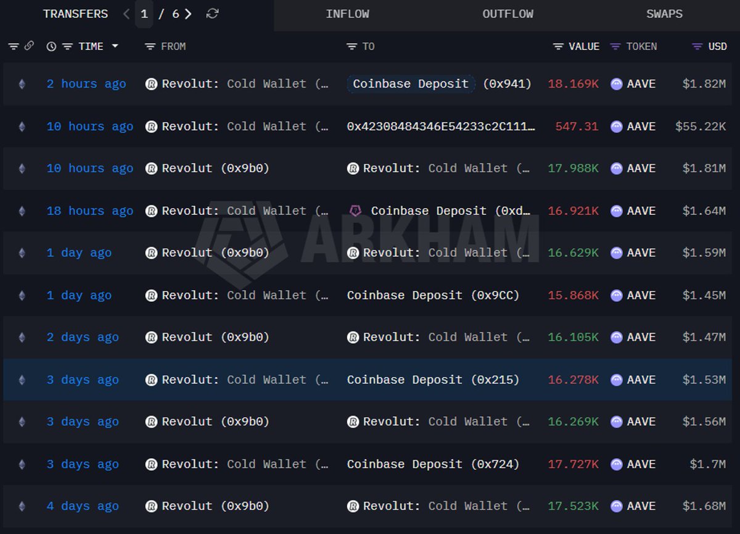Viewport: 740px width, 534px height.
Task: Click Ethereum icon on 2 hours ago row
Action: click(x=22, y=84)
